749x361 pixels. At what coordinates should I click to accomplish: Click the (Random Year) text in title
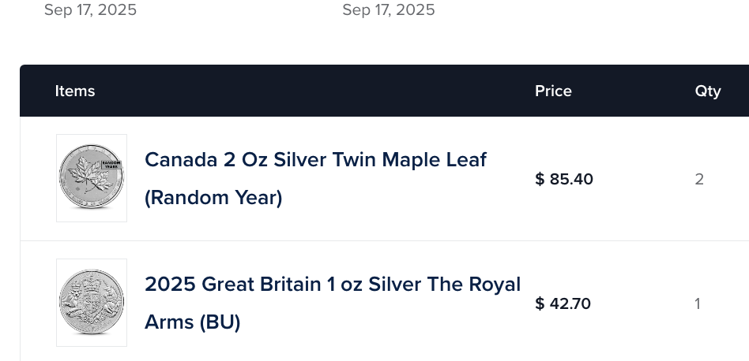[x=213, y=197]
